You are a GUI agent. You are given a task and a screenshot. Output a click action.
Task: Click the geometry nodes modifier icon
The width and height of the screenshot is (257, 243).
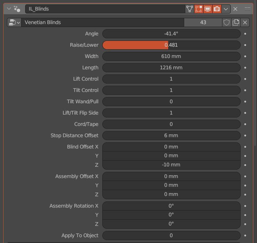coord(17,9)
